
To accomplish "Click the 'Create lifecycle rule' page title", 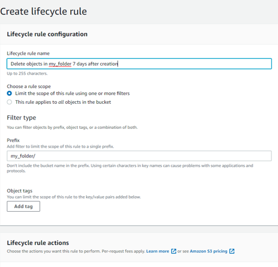I will click(x=43, y=11).
